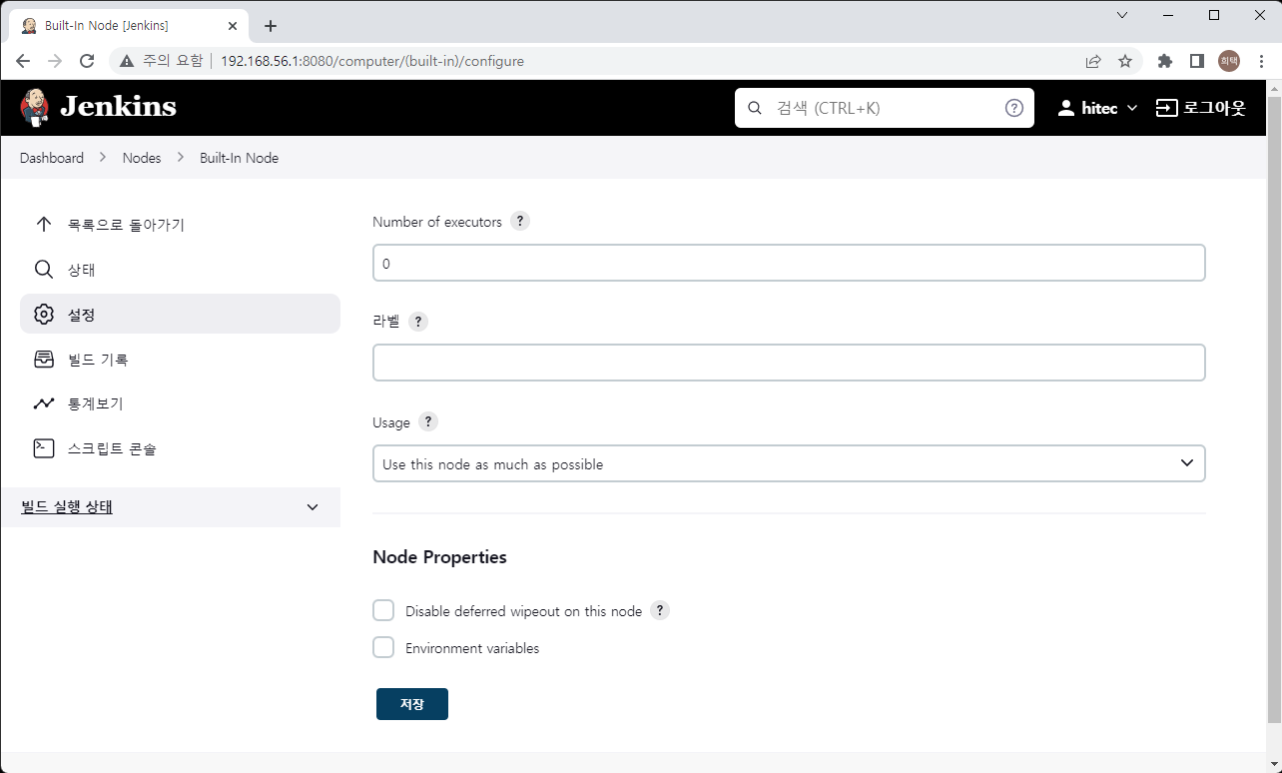Click the up-arrow icon for 목록으로 돌아가기
Screen dimensions: 1282x773
44,225
